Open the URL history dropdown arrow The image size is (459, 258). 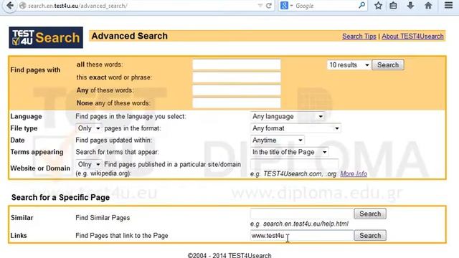click(x=260, y=6)
